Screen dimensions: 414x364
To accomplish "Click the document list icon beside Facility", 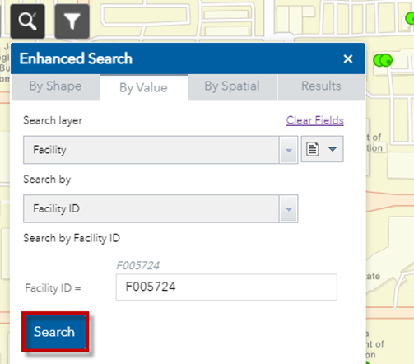I will pyautogui.click(x=312, y=149).
